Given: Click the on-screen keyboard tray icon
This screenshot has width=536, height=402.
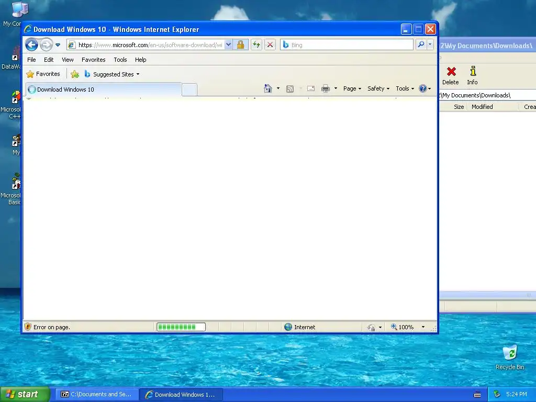Looking at the screenshot, I should click(x=477, y=395).
